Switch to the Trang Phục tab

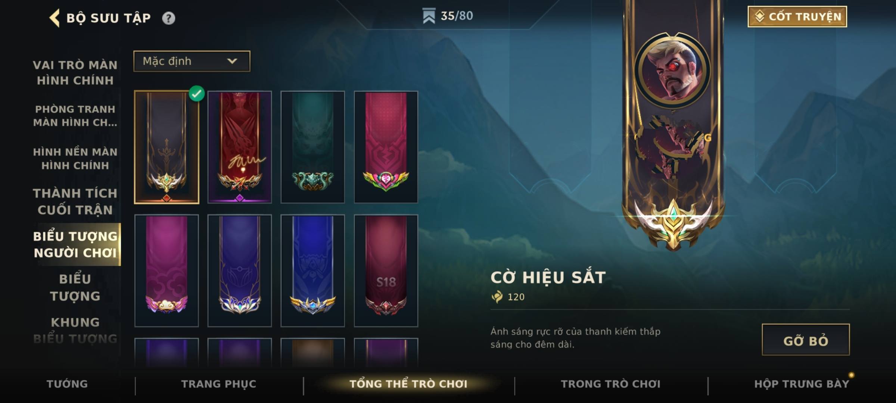click(219, 384)
